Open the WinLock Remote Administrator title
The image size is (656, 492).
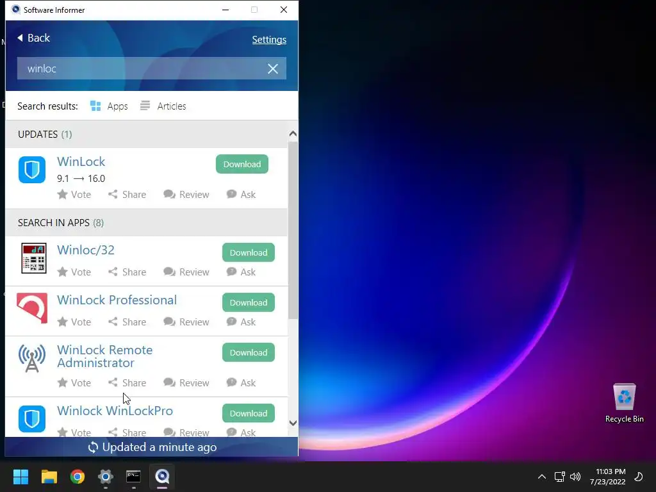click(x=104, y=356)
